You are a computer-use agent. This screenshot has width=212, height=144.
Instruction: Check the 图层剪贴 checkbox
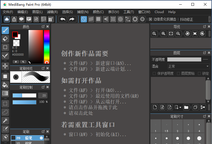pos(178,73)
